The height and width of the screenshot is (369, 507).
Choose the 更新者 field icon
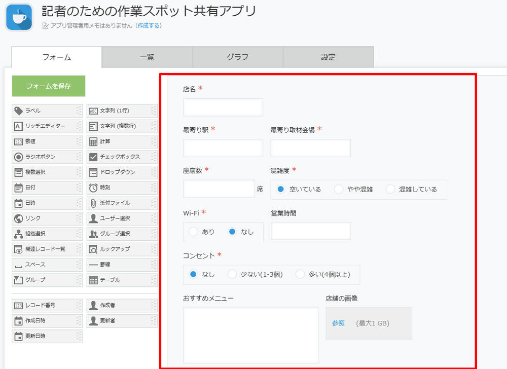[93, 321]
